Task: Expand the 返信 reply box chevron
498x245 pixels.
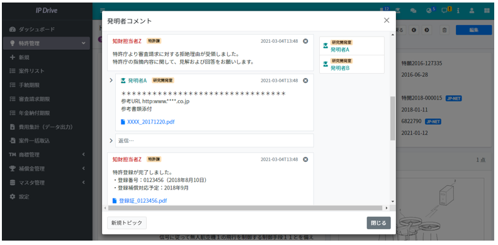Action: (x=111, y=140)
